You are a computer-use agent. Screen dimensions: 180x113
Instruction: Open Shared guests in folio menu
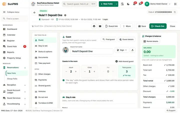45,86
